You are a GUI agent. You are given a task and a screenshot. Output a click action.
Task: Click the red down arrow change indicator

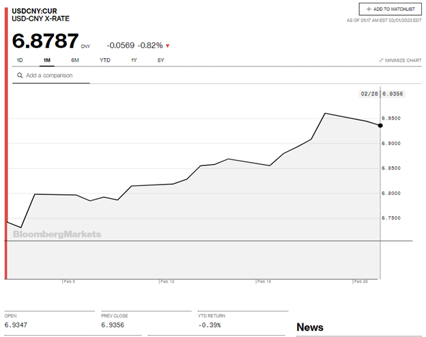click(x=168, y=46)
